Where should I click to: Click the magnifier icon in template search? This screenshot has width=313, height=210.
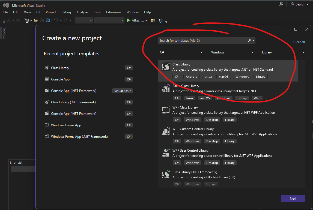coord(249,41)
